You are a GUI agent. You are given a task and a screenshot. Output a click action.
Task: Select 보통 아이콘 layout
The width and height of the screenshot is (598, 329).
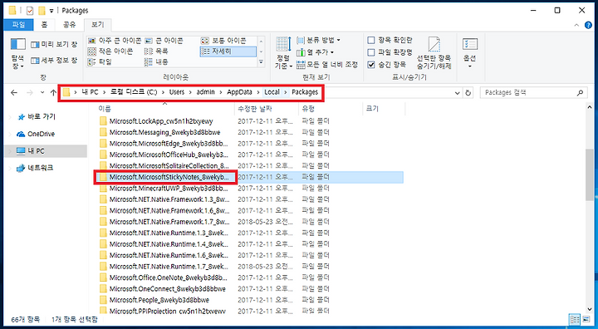click(223, 41)
